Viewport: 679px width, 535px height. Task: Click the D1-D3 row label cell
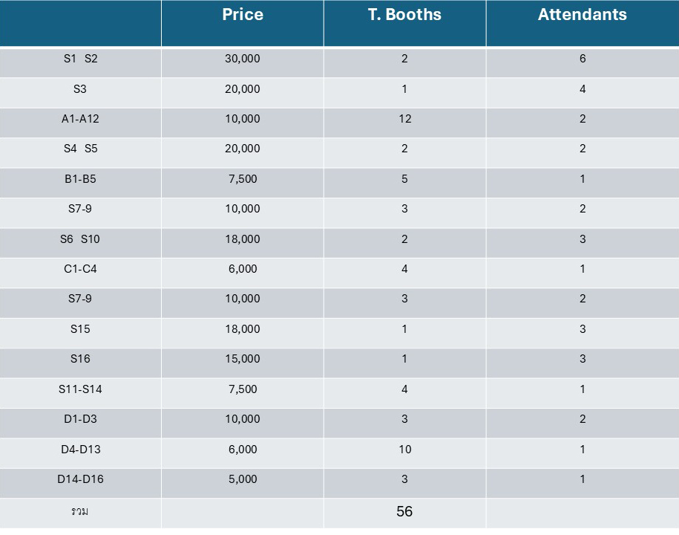pyautogui.click(x=81, y=419)
